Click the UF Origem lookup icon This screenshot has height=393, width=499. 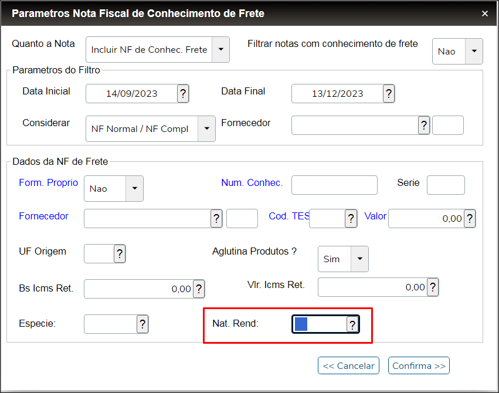point(120,254)
